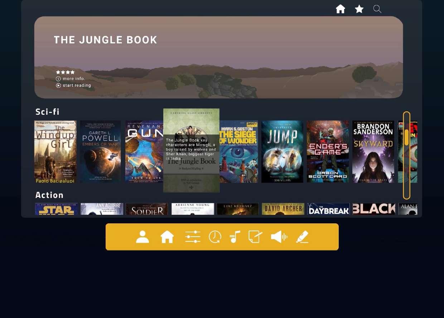This screenshot has height=318, width=444.
Task: Open favorites with the star icon
Action: (x=359, y=9)
